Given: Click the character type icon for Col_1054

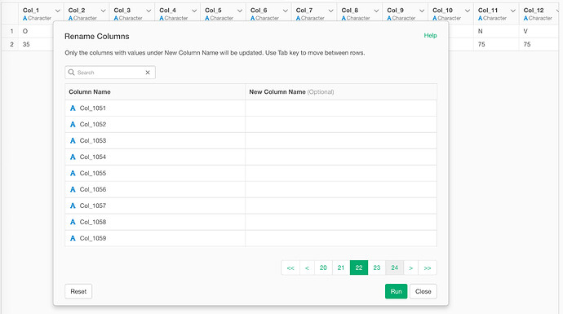Looking at the screenshot, I should (73, 157).
